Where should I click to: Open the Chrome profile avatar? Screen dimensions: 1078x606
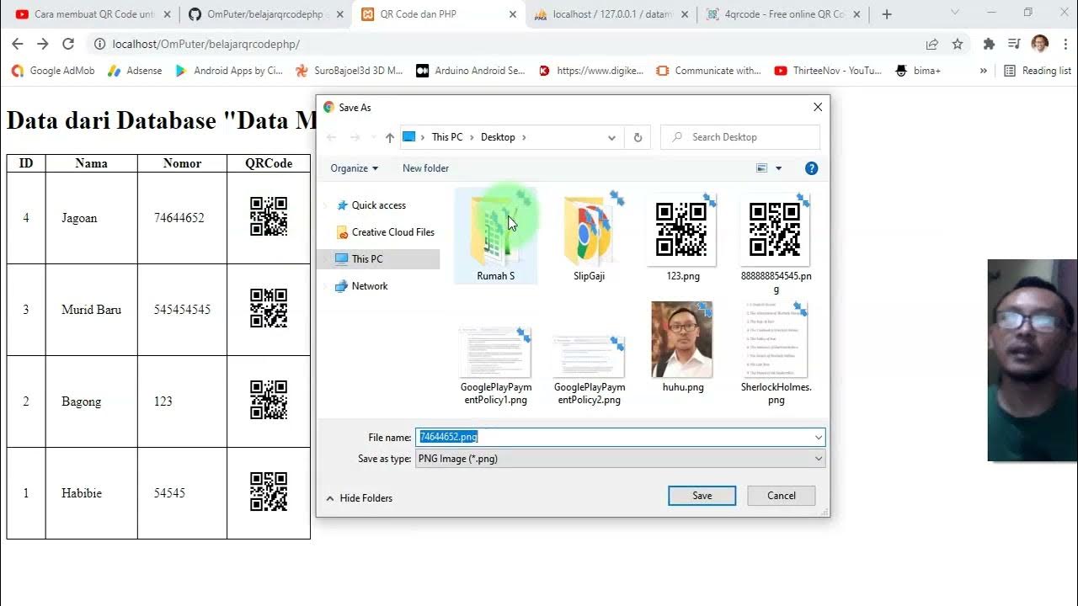[x=1040, y=44]
